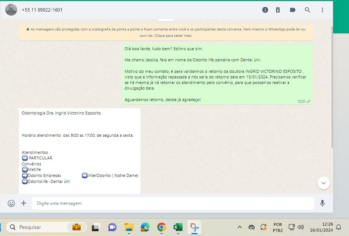The height and width of the screenshot is (236, 349).
Task: Open Microsoft Edge from taskbar
Action: [x=145, y=227]
